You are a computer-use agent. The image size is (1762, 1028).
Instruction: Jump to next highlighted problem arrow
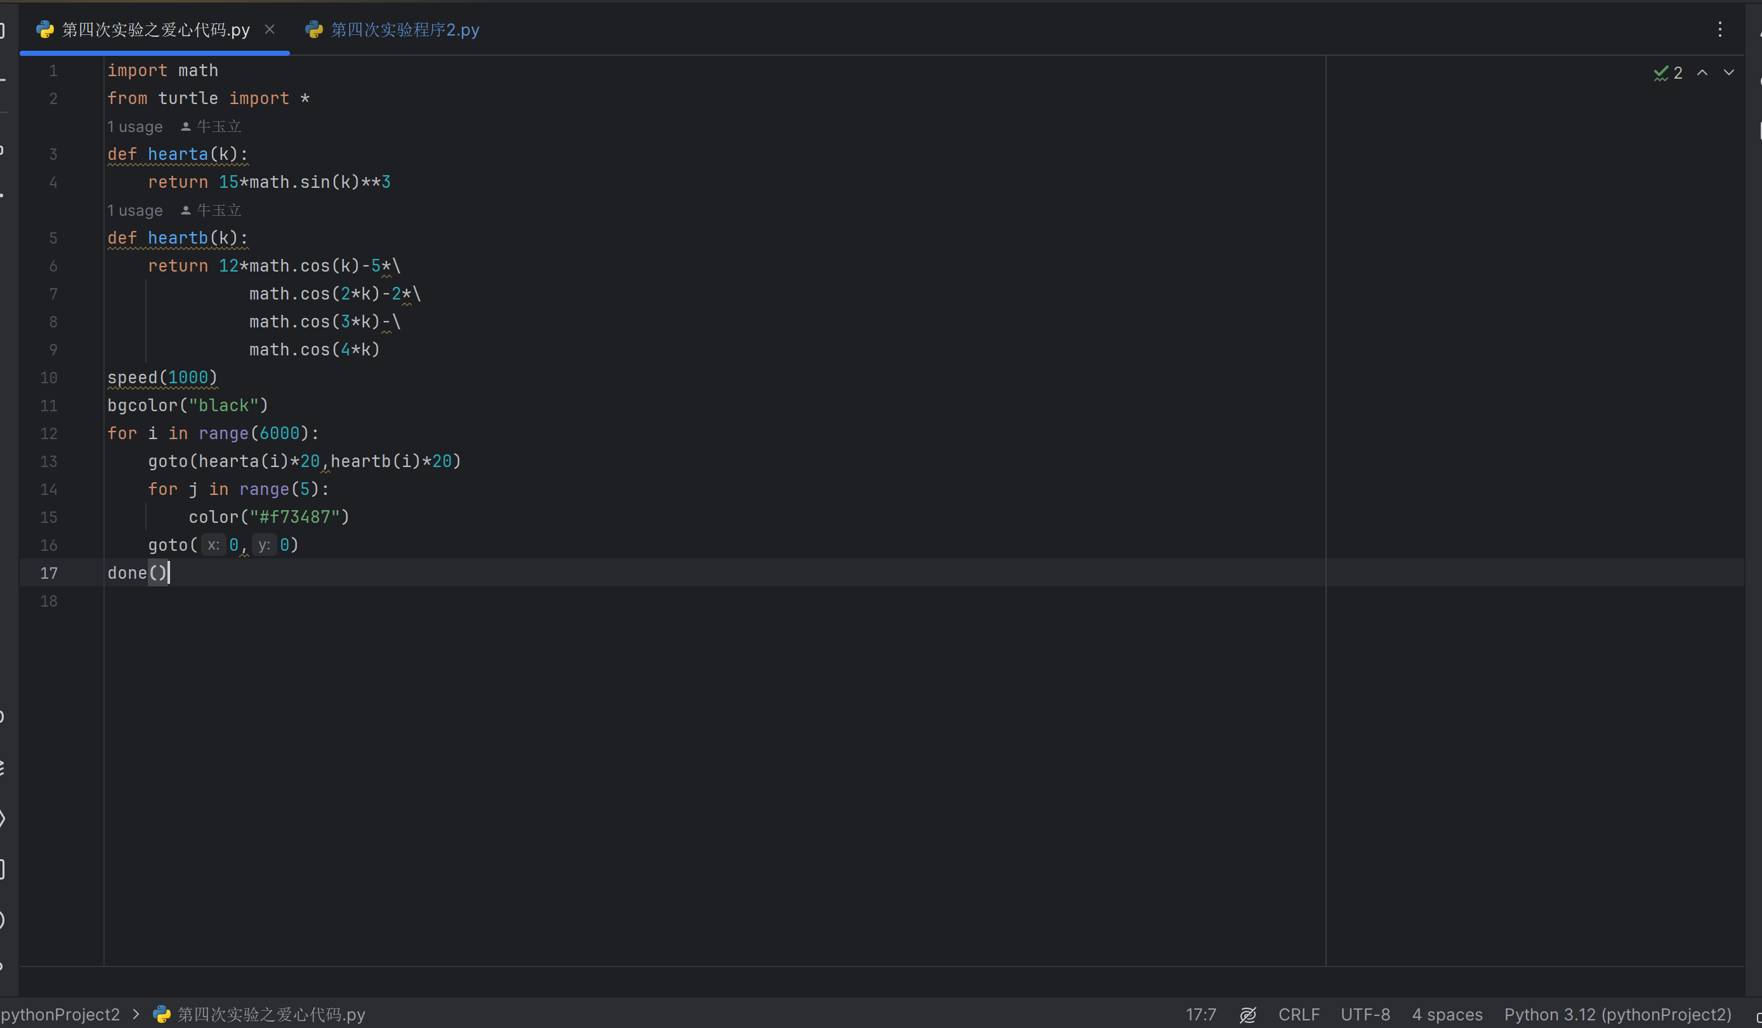(x=1728, y=73)
